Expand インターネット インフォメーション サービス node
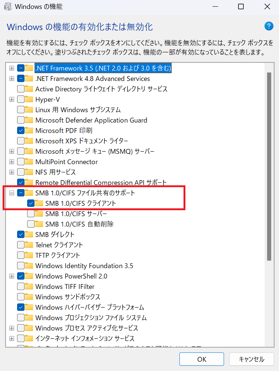The height and width of the screenshot is (371, 279). coord(12,339)
